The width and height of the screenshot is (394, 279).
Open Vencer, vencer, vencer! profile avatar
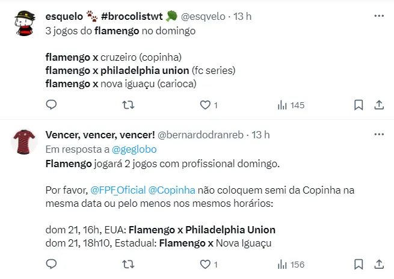pos(25,142)
